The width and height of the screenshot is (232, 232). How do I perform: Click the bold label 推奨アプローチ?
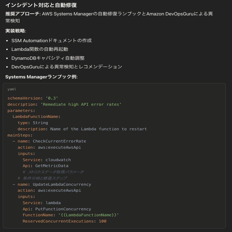22,14
